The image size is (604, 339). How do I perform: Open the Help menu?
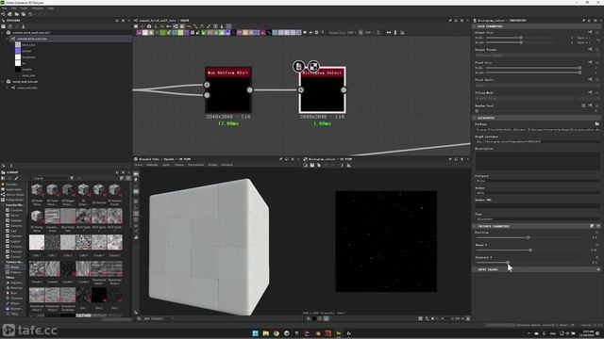pos(51,8)
